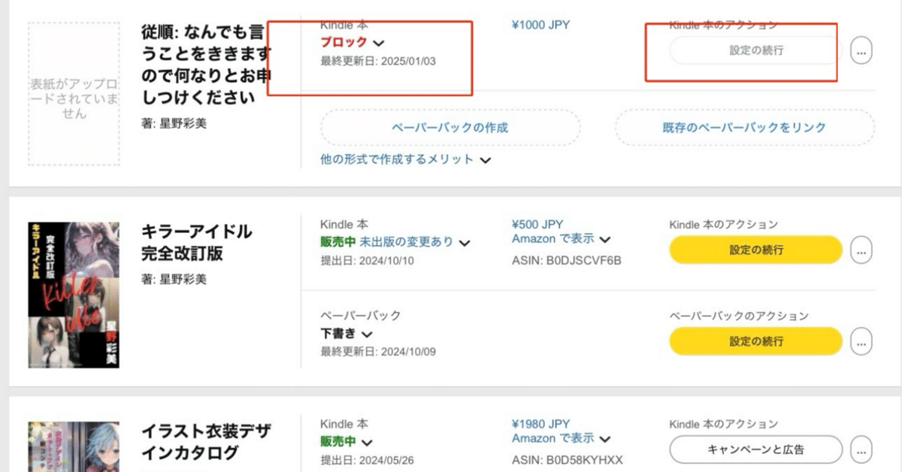902x472 pixels.
Task: Click キャンペーンと広告 button
Action: 755,449
